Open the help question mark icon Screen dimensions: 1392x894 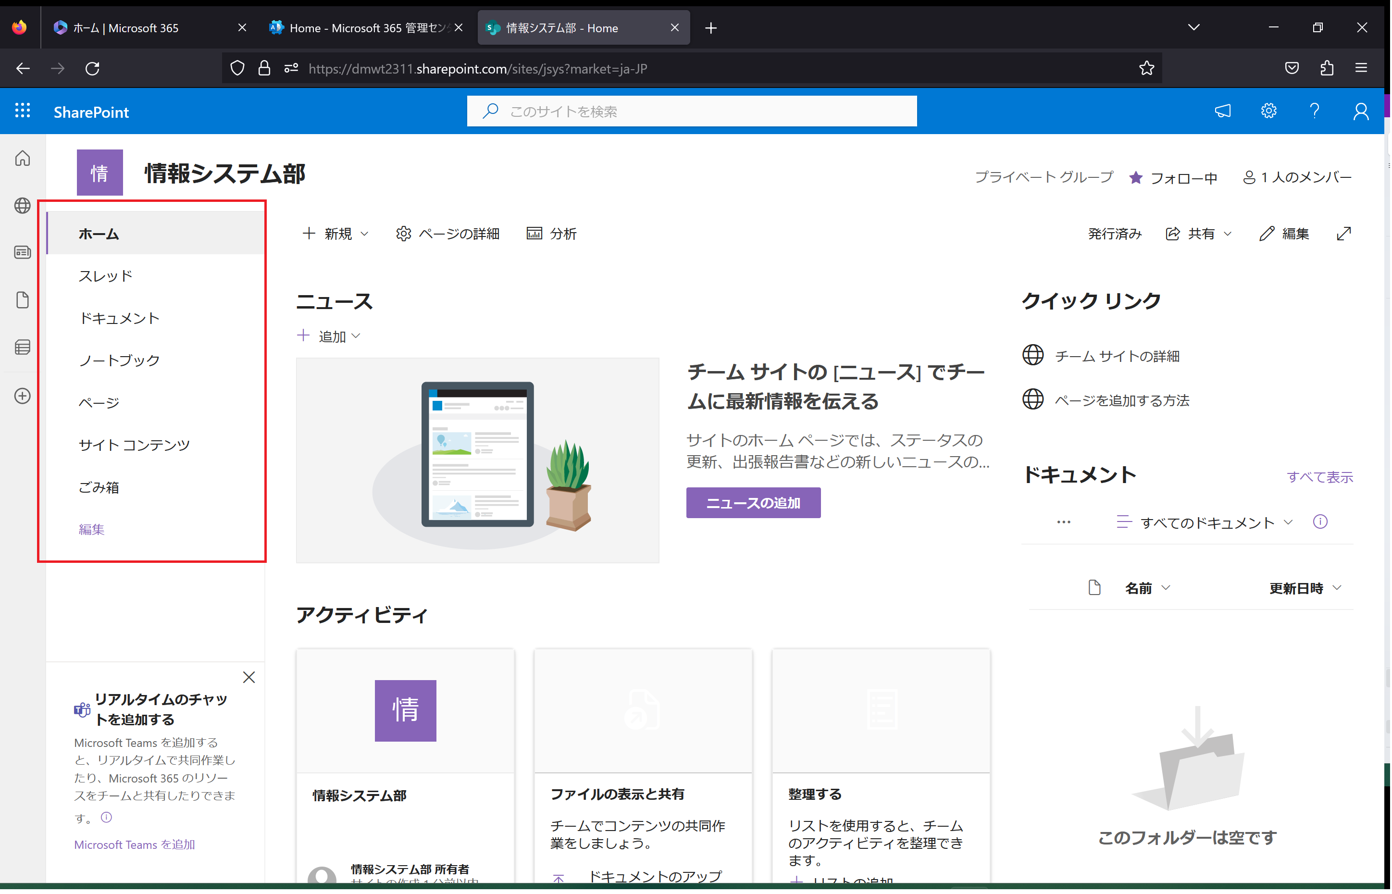pyautogui.click(x=1314, y=111)
